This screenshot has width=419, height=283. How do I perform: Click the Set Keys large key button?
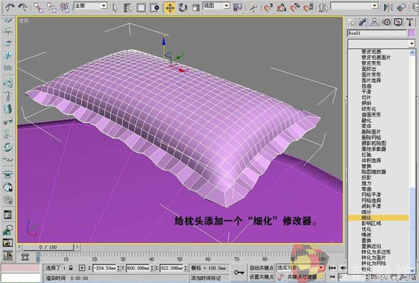[239, 272]
